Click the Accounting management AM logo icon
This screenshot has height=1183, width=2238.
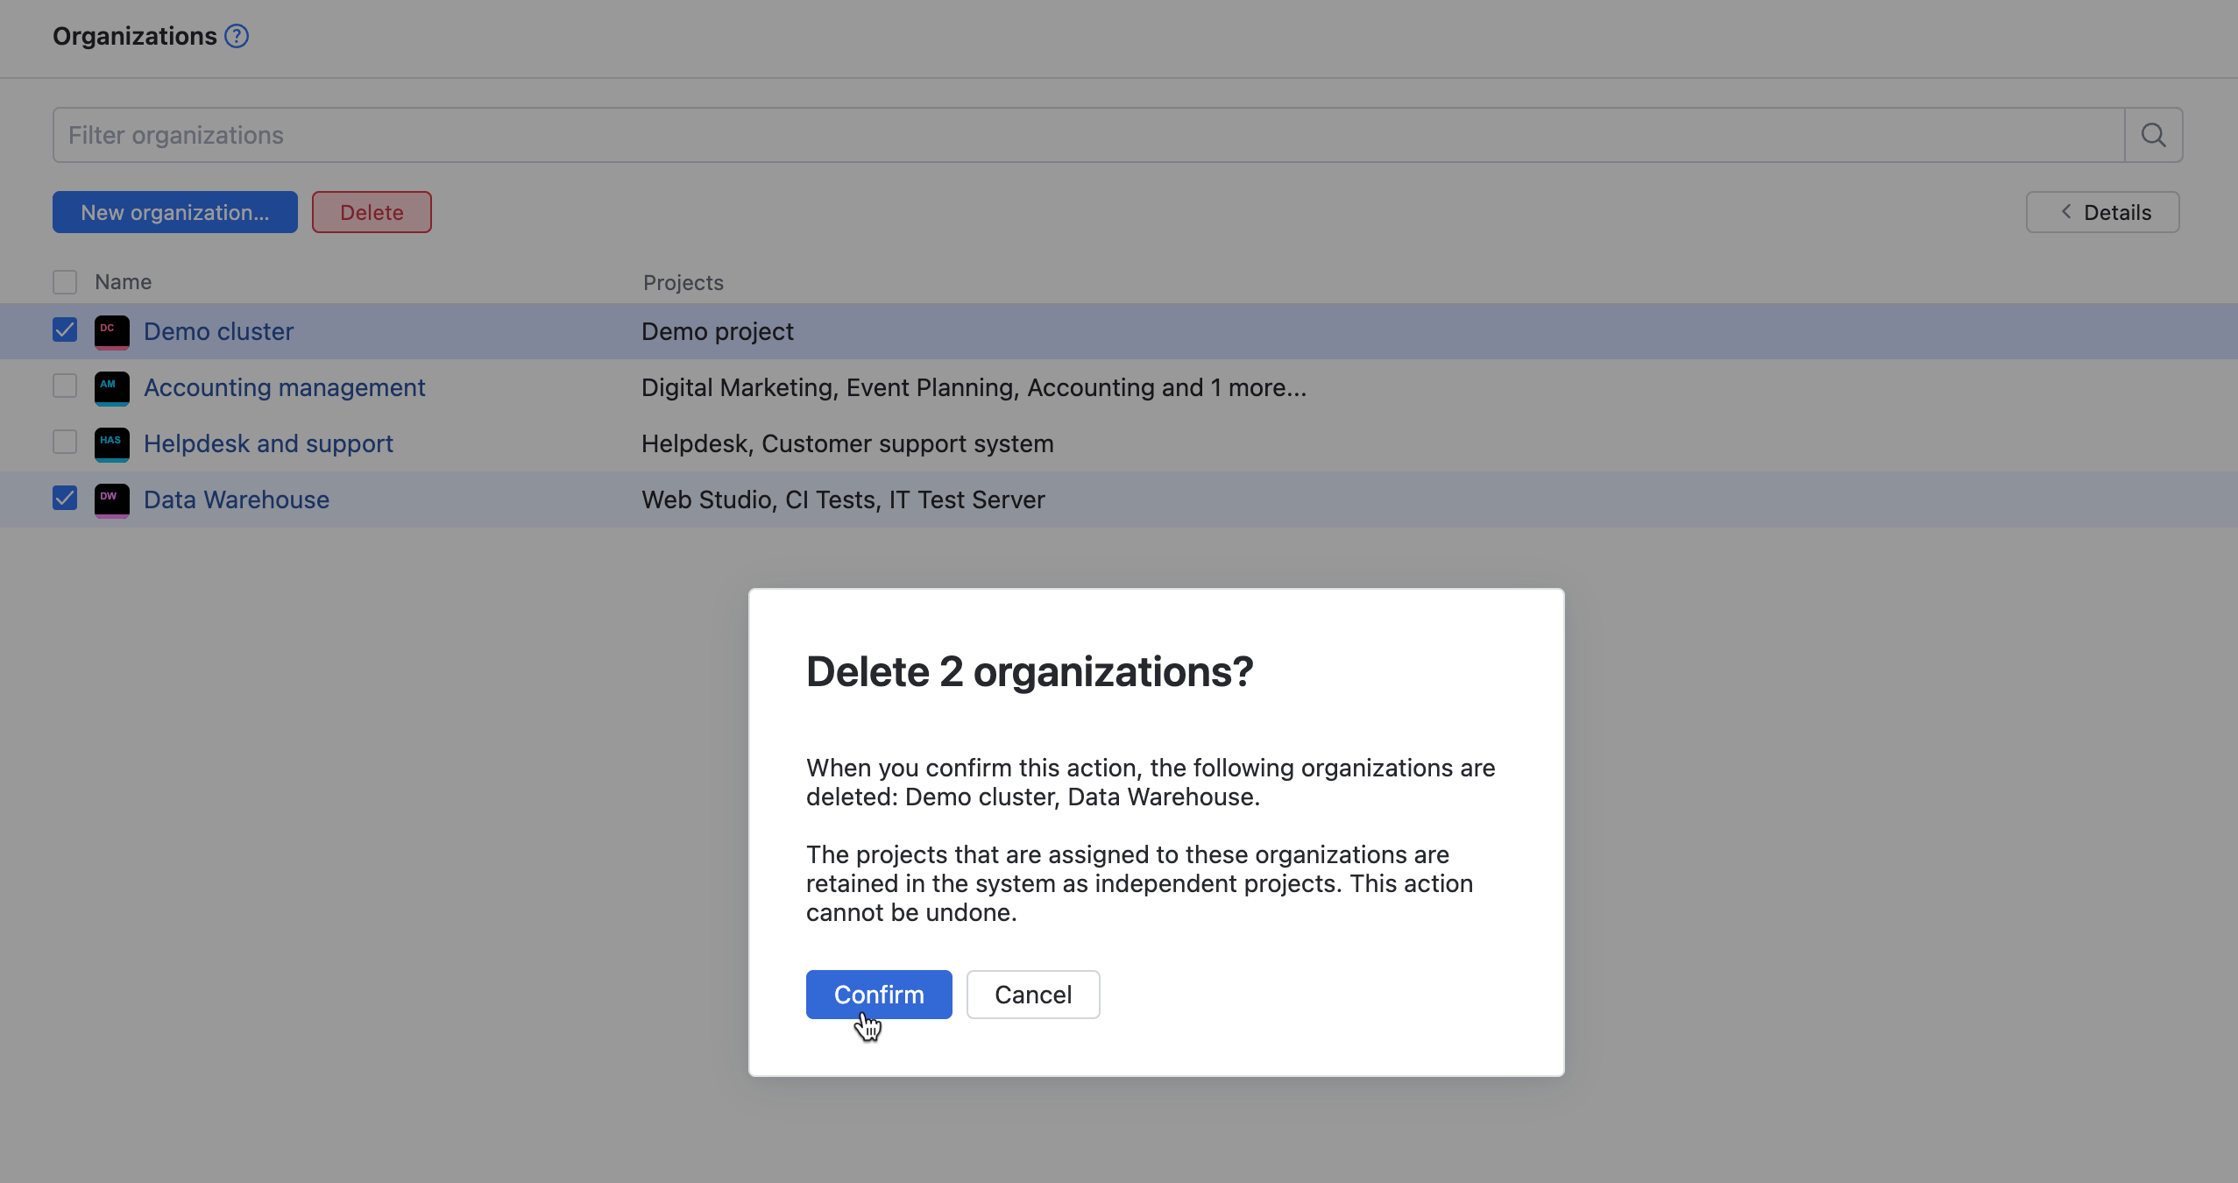tap(111, 388)
